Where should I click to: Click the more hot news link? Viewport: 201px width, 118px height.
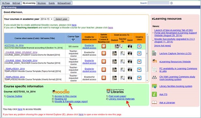click(x=163, y=46)
